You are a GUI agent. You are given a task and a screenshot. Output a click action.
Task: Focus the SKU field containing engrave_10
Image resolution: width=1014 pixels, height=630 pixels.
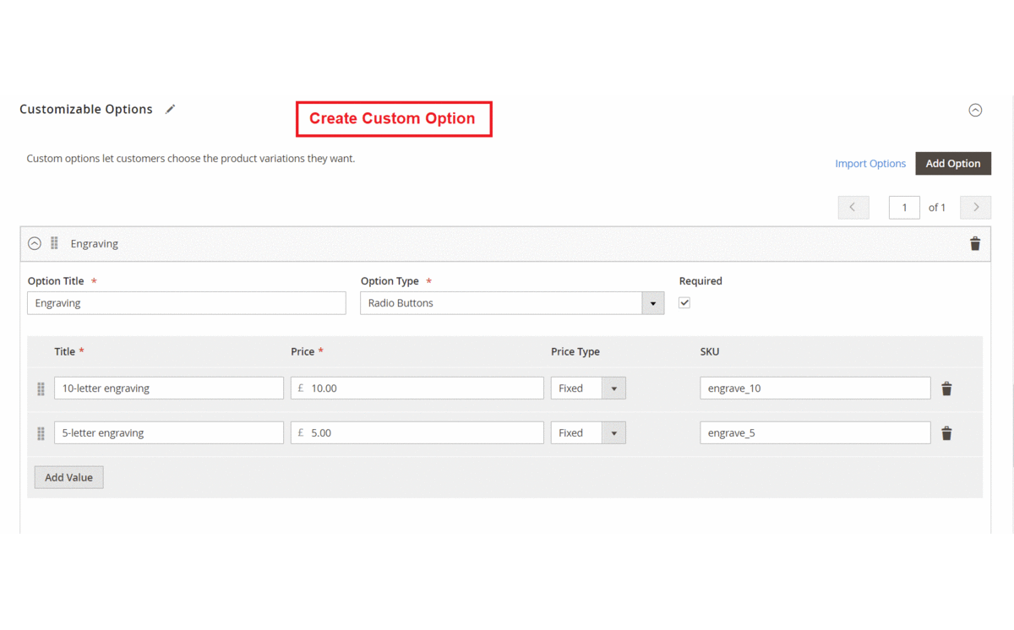[815, 388]
